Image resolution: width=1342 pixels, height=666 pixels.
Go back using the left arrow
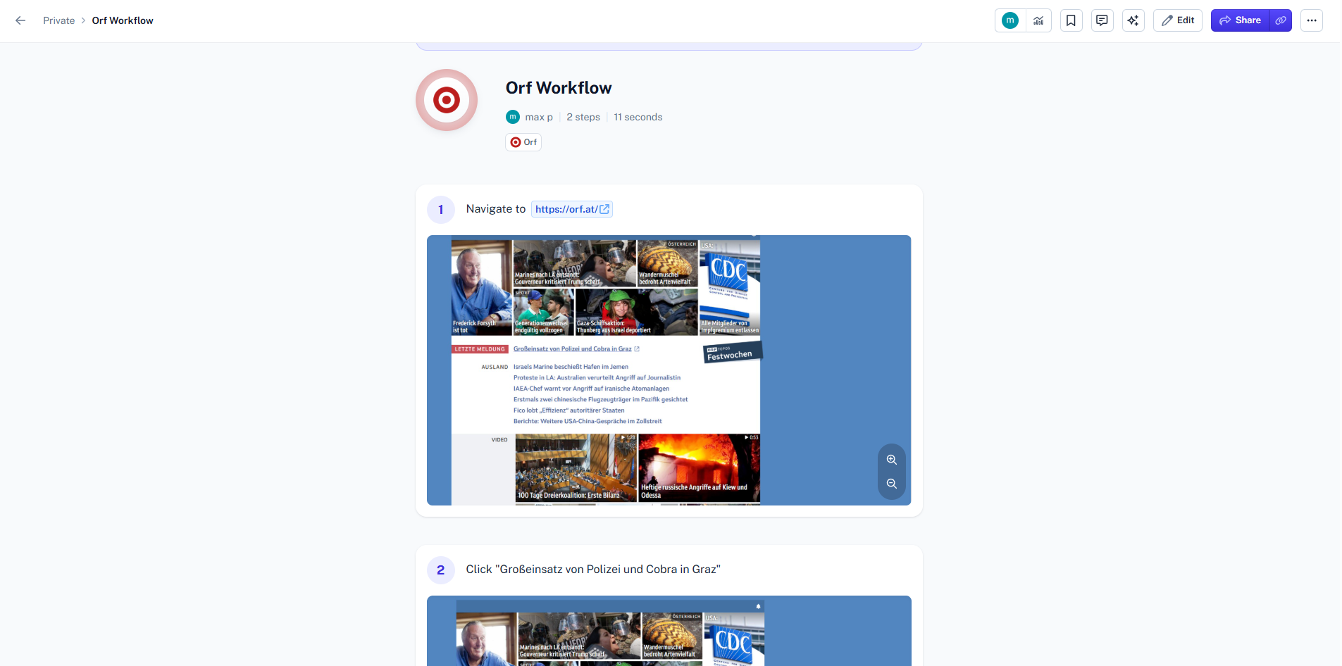click(x=20, y=20)
